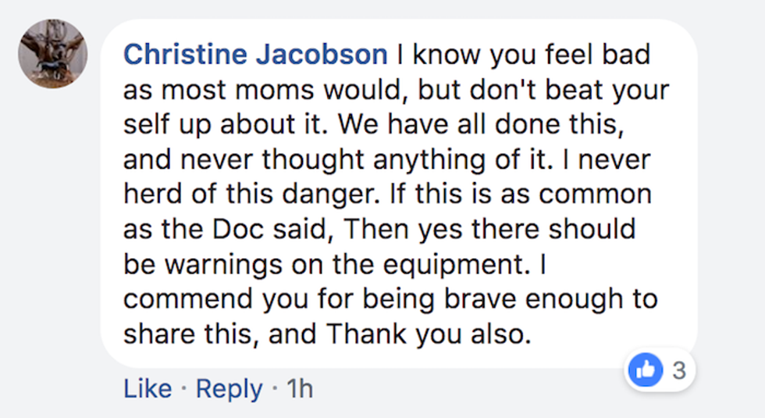Screen dimensions: 765x418
Task: Click the word 'danger' in the comment
Action: click(334, 195)
